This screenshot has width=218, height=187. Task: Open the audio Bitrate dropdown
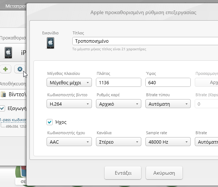(206, 141)
